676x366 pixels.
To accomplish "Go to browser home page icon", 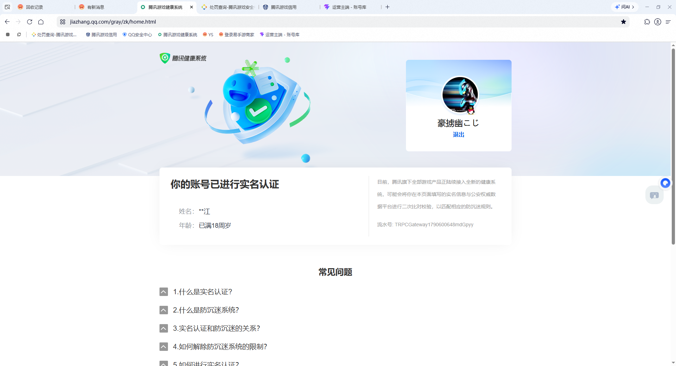I will tap(41, 22).
